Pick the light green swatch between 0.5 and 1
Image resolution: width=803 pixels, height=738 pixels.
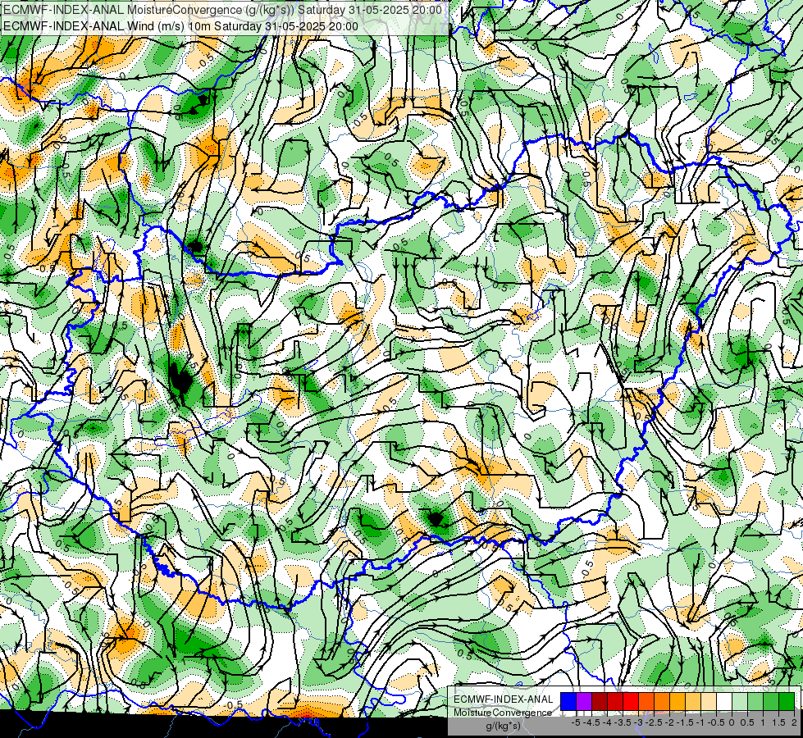coord(756,702)
